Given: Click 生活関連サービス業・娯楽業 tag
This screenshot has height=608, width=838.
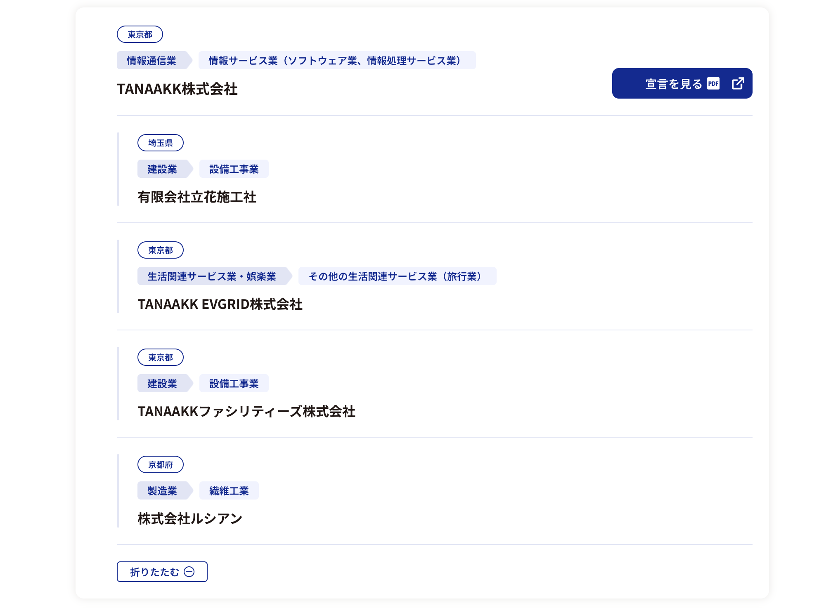Looking at the screenshot, I should click(215, 276).
